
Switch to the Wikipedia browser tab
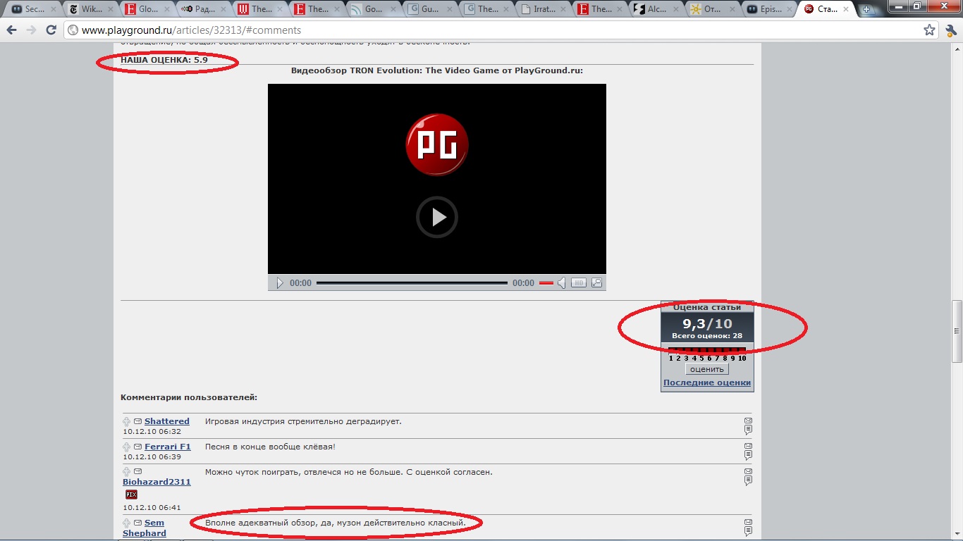coord(90,9)
